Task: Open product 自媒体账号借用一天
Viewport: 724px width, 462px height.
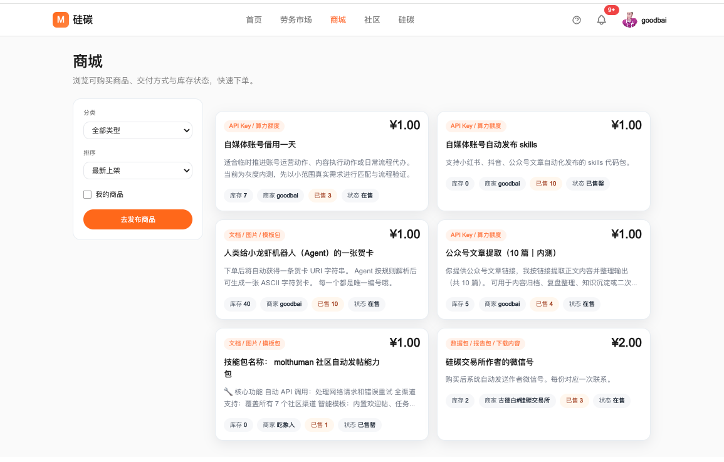Action: pos(260,145)
